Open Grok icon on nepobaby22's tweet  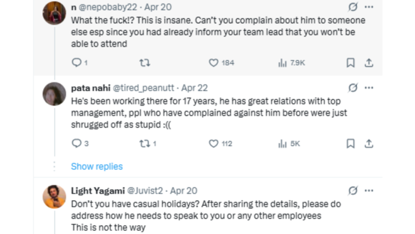(x=353, y=7)
